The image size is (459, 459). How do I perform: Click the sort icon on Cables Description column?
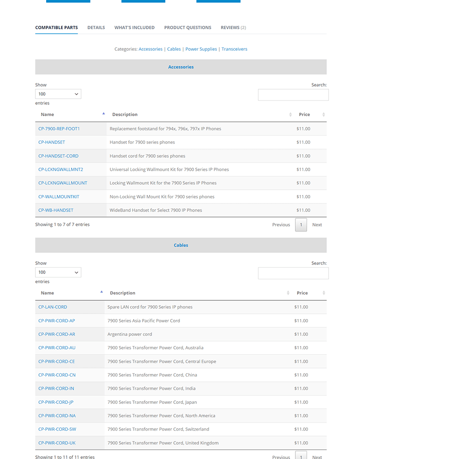288,293
